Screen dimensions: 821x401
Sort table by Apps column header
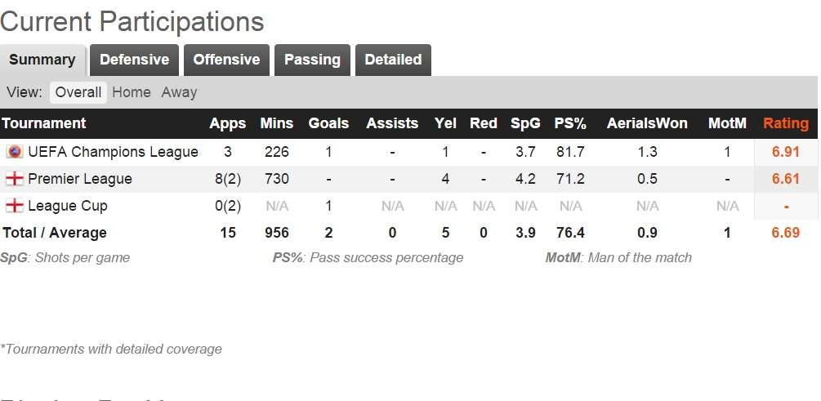(x=227, y=123)
